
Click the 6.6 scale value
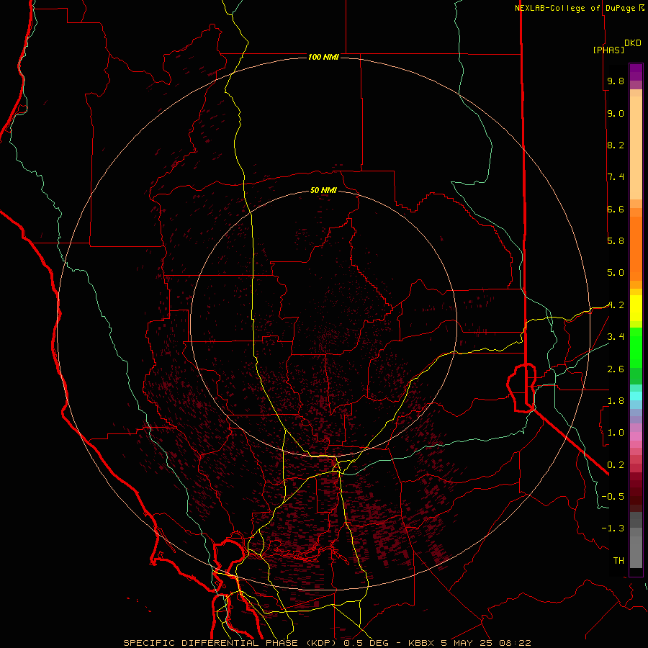616,209
